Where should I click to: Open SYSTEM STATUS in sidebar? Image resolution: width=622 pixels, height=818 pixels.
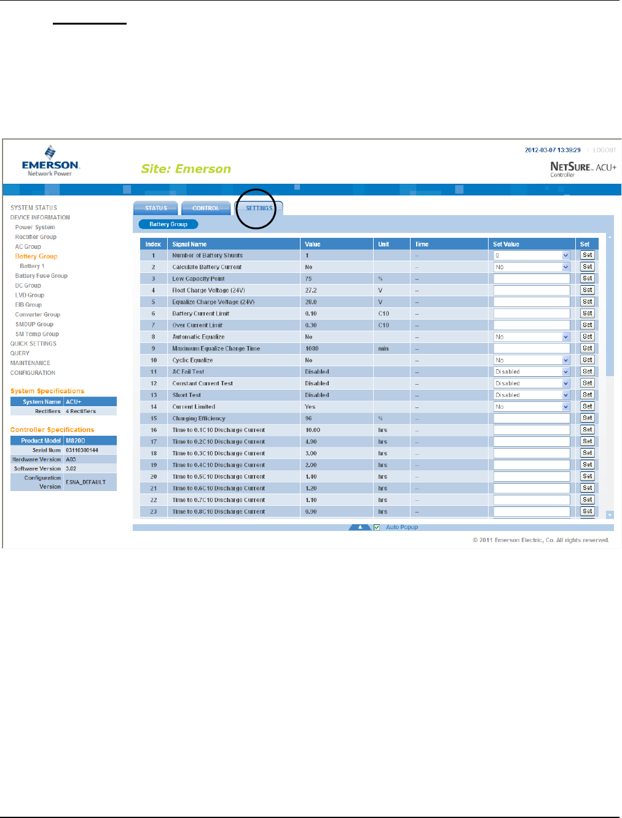point(34,208)
